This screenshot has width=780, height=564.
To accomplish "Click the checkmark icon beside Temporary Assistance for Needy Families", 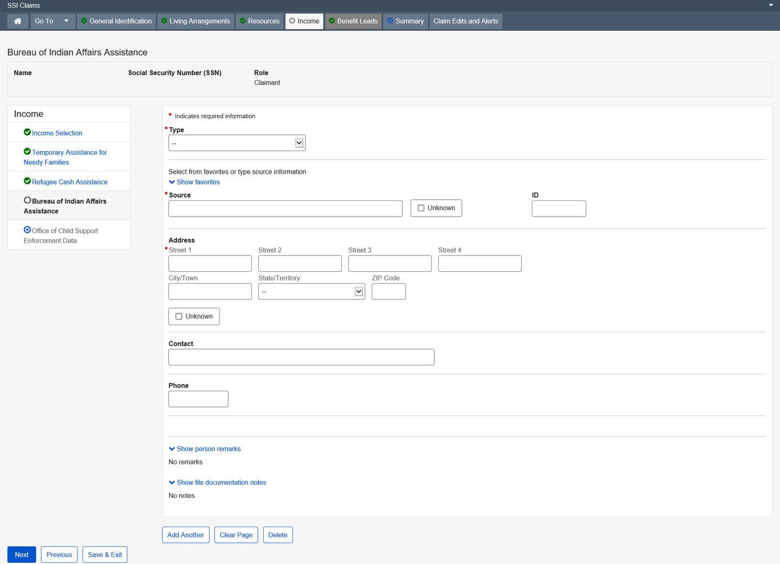I will coord(27,152).
